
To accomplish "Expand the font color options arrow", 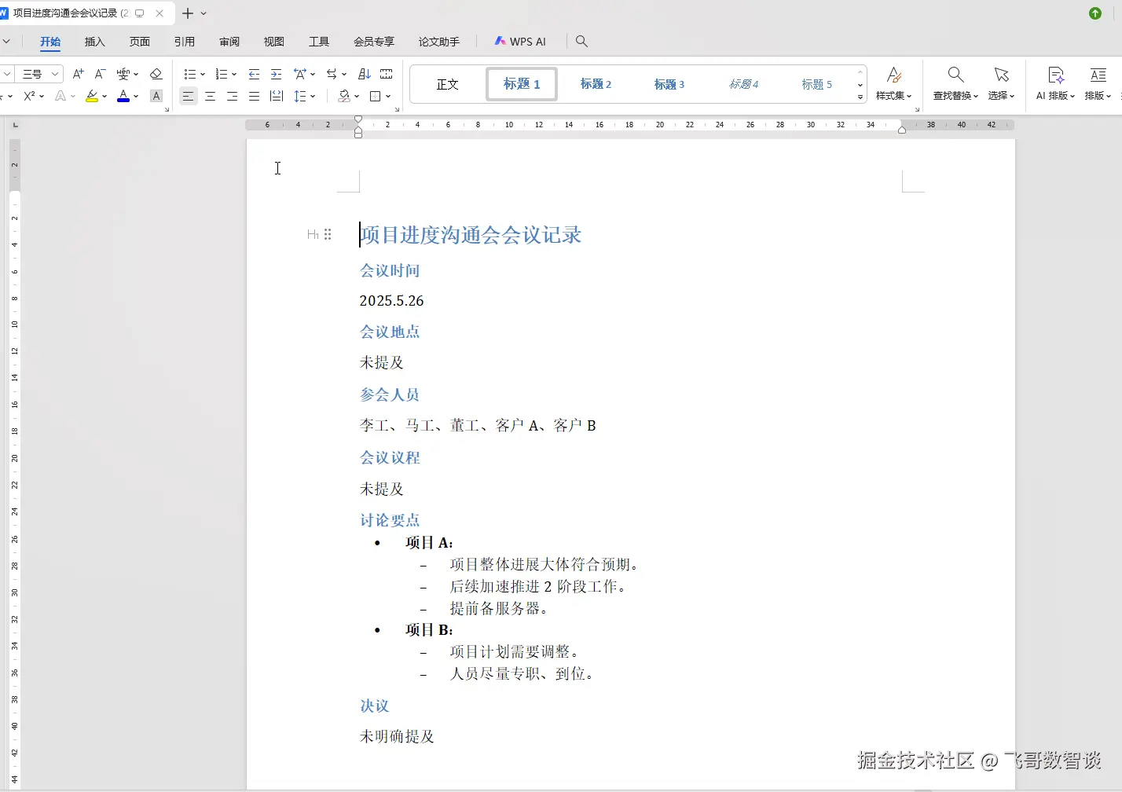I will (x=136, y=96).
